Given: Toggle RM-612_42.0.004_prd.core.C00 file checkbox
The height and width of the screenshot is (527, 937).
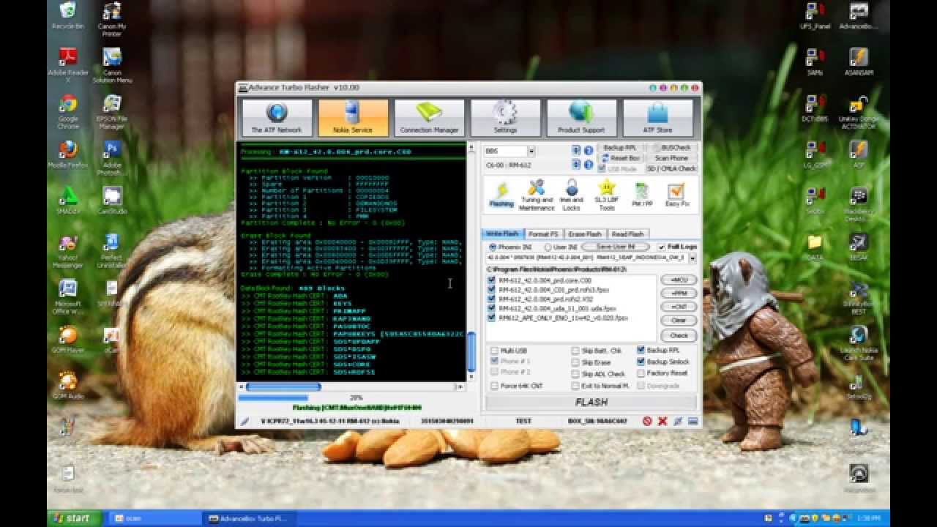Looking at the screenshot, I should click(492, 280).
